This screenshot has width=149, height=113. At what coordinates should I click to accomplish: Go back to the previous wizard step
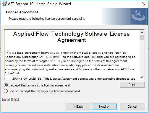(x=78, y=107)
